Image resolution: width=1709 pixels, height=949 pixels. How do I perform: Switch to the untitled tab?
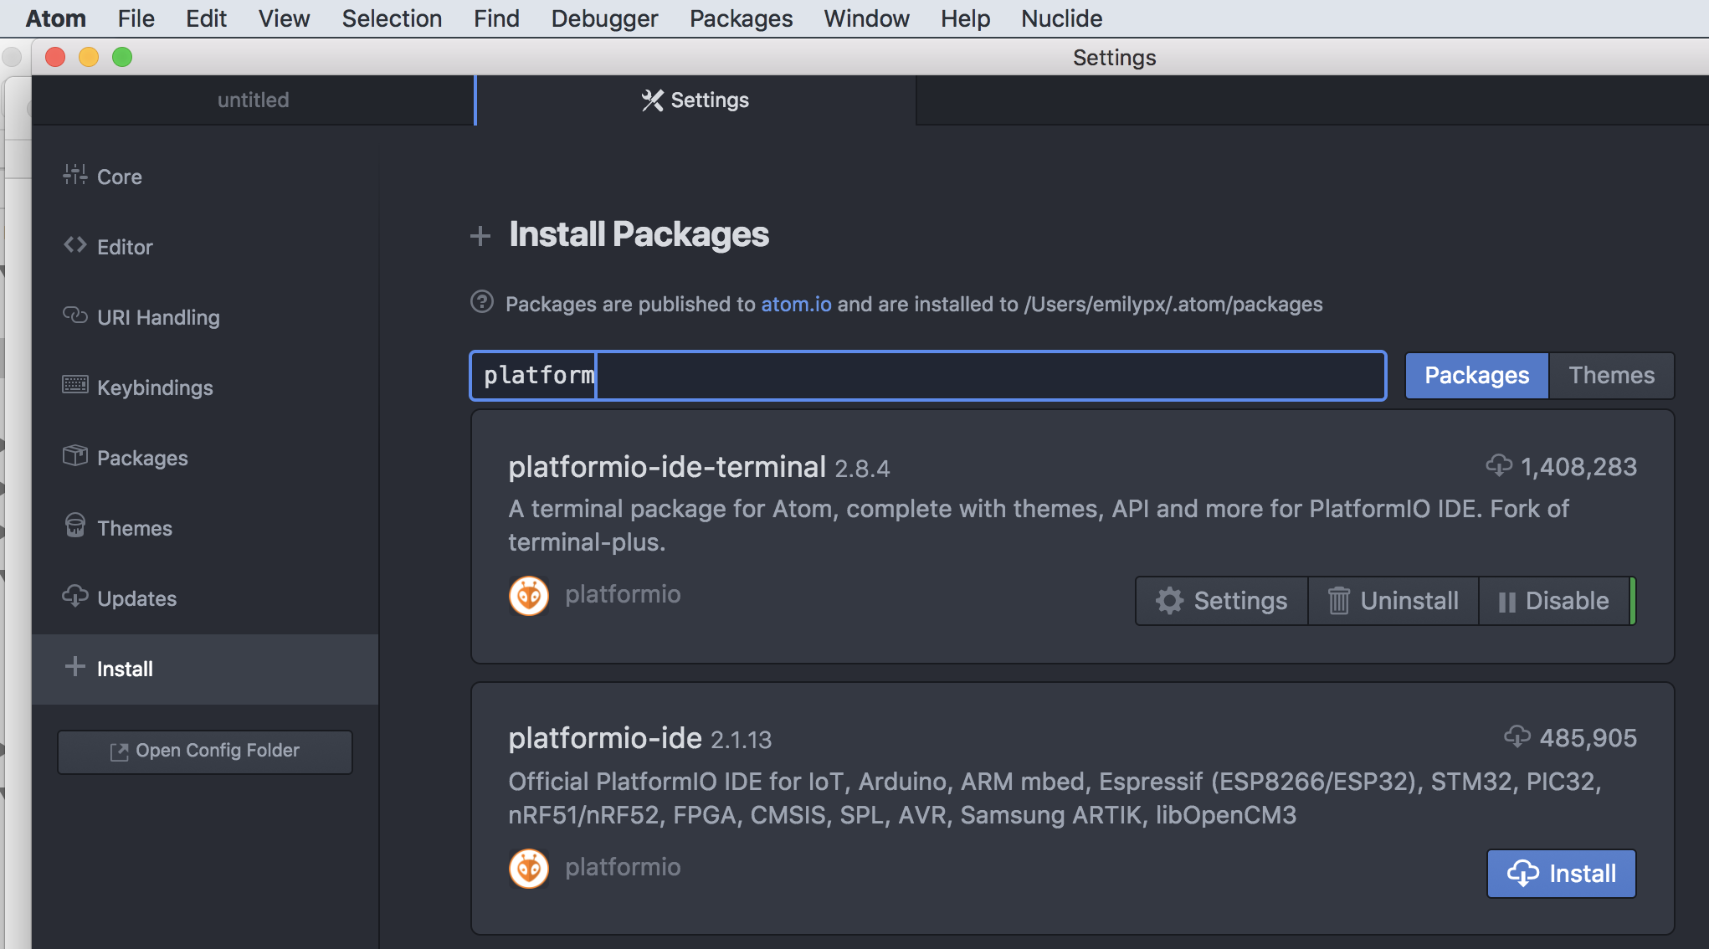click(253, 100)
